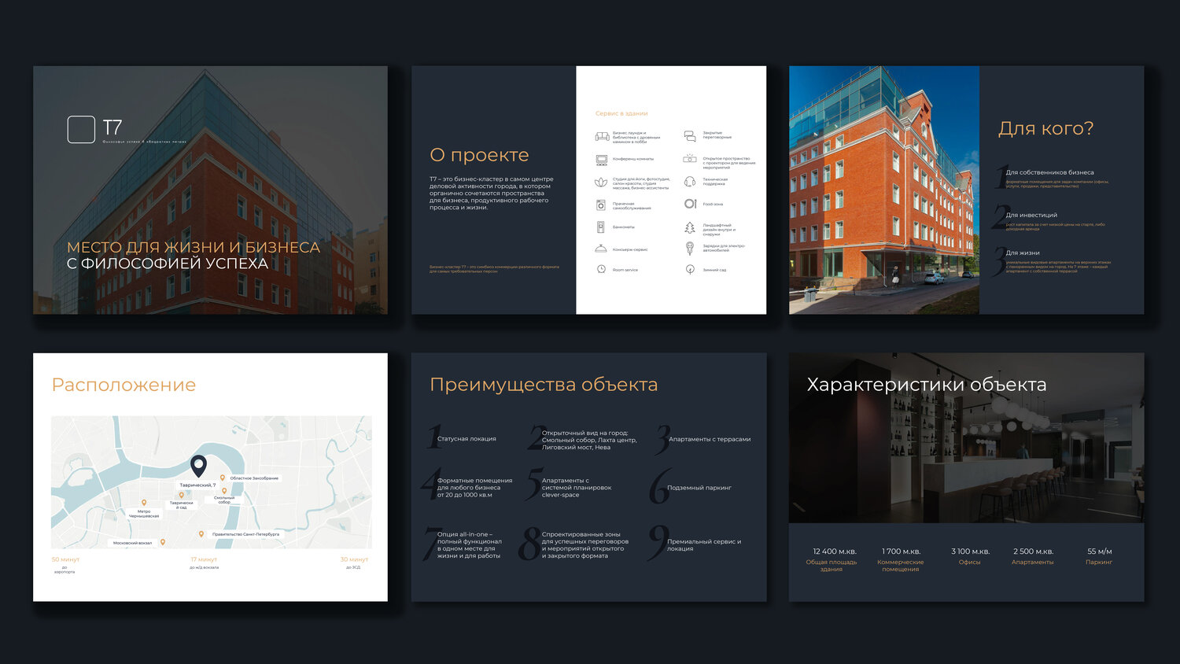Screen dimensions: 1180x664
Task: Click the «17 минут» railway station time
Action: [x=204, y=559]
